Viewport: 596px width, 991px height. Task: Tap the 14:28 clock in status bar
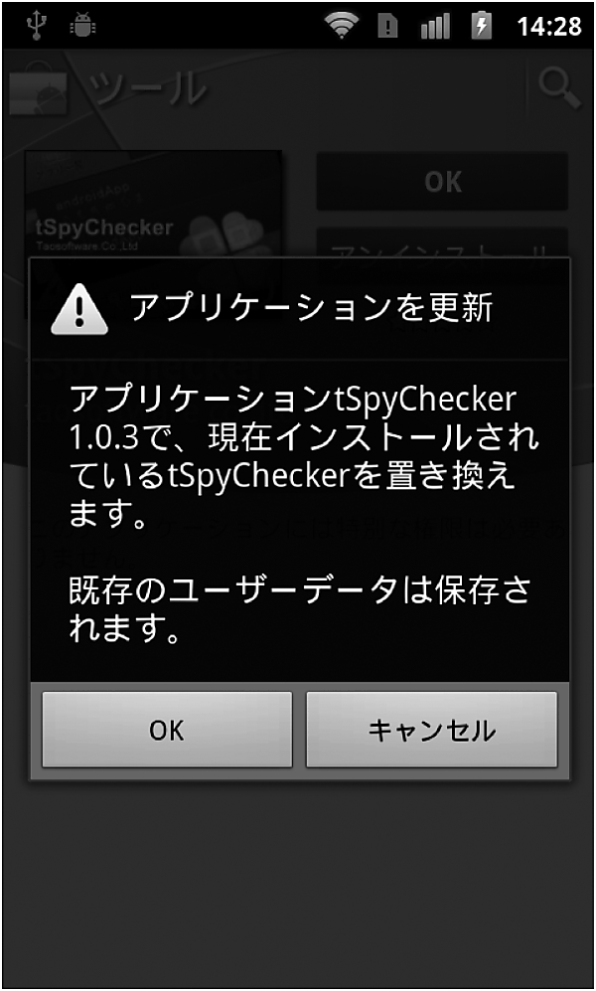549,27
